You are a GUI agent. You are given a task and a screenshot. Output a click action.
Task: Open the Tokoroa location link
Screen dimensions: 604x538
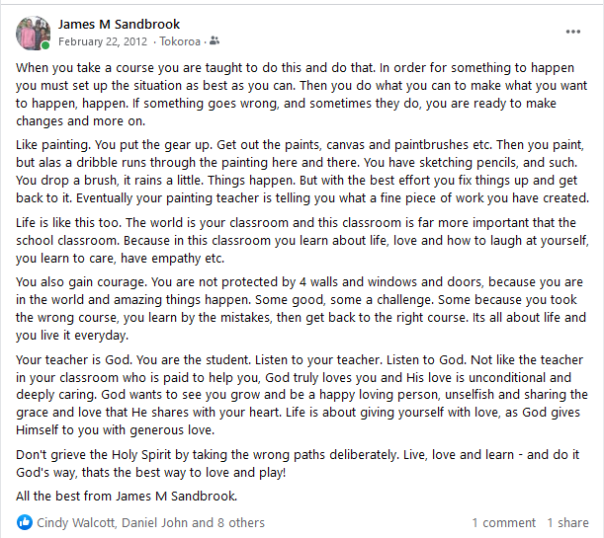(181, 41)
